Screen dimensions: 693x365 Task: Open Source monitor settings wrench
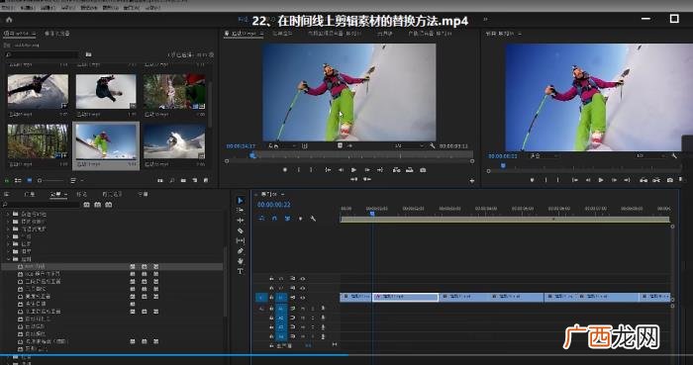click(x=432, y=145)
